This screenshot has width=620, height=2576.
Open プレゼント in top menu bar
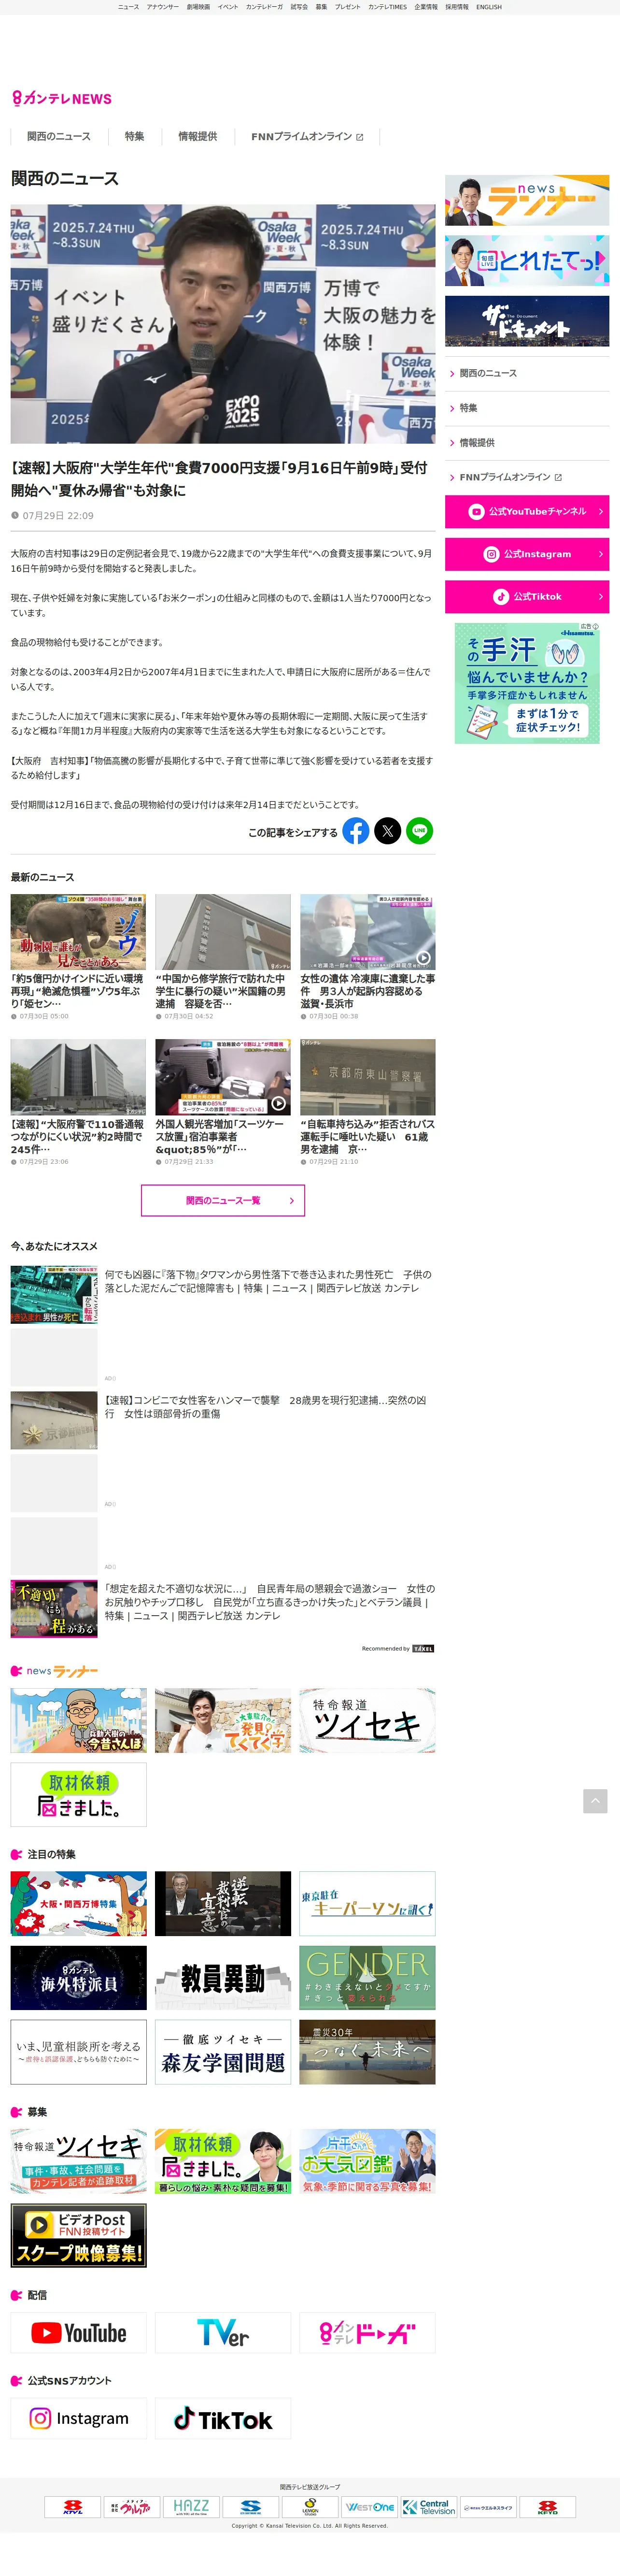(x=348, y=7)
